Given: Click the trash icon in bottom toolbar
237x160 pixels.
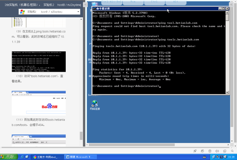Looking at the screenshot, I should [210, 151].
